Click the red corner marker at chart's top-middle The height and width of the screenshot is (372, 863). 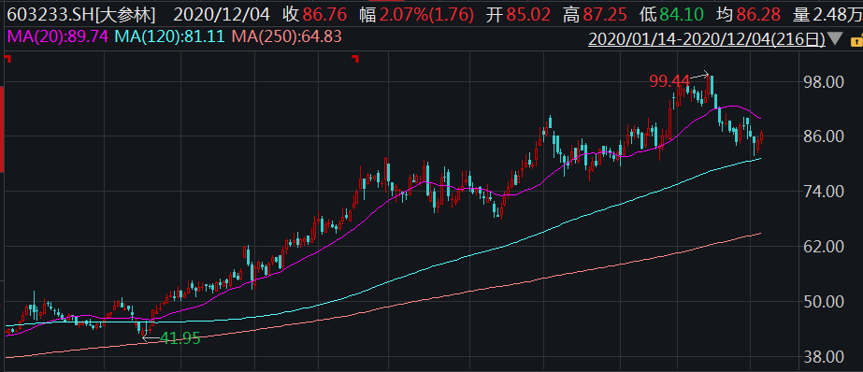(x=355, y=58)
